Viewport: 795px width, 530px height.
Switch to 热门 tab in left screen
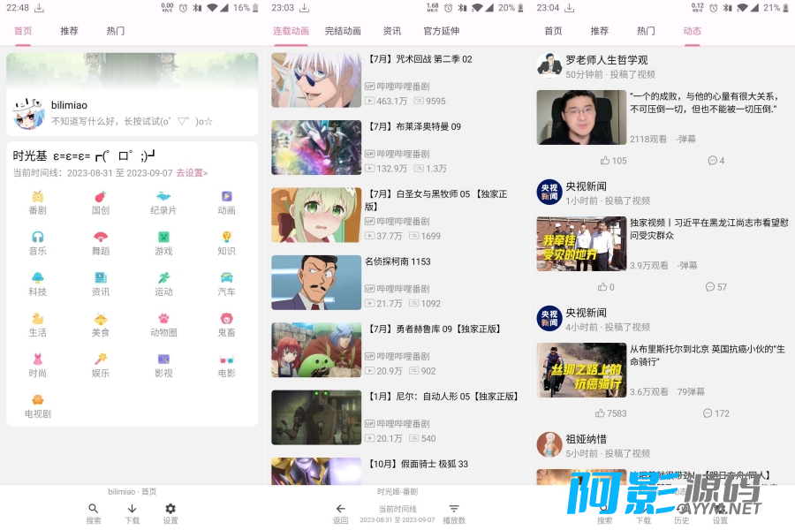point(115,31)
